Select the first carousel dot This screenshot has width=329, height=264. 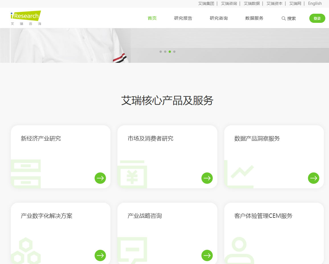pos(161,52)
